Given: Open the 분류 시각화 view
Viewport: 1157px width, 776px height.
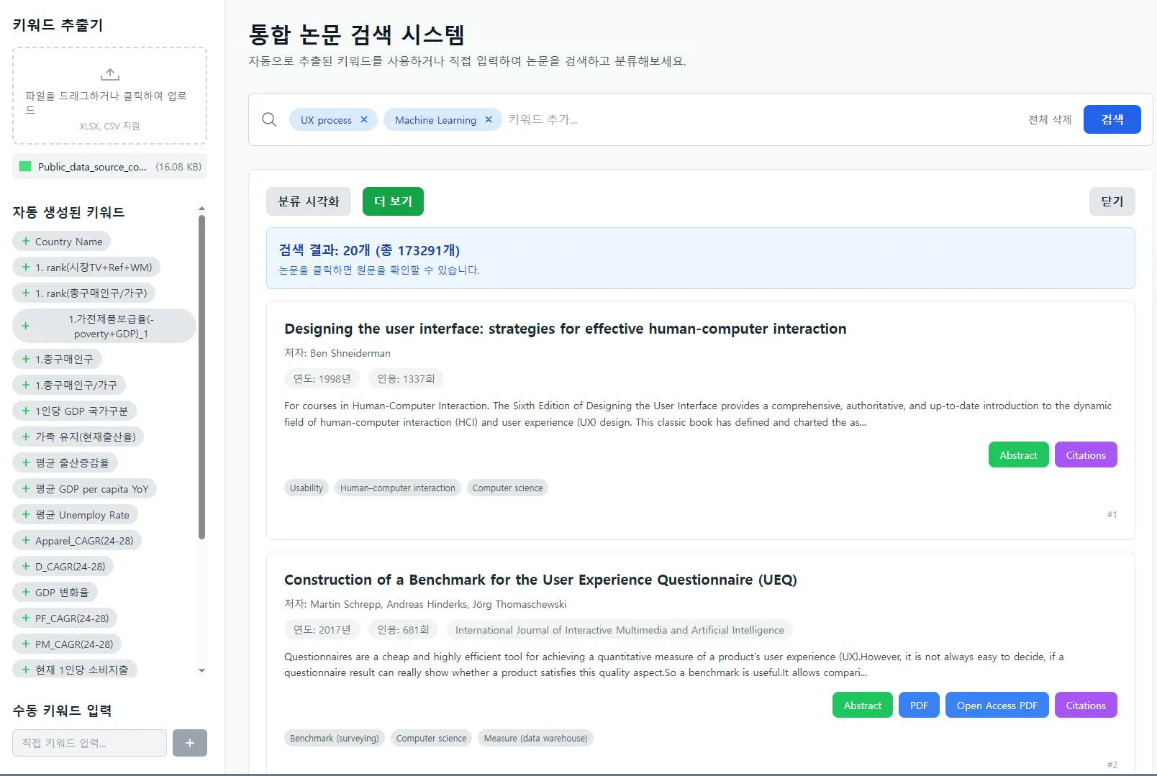Looking at the screenshot, I should pos(309,201).
